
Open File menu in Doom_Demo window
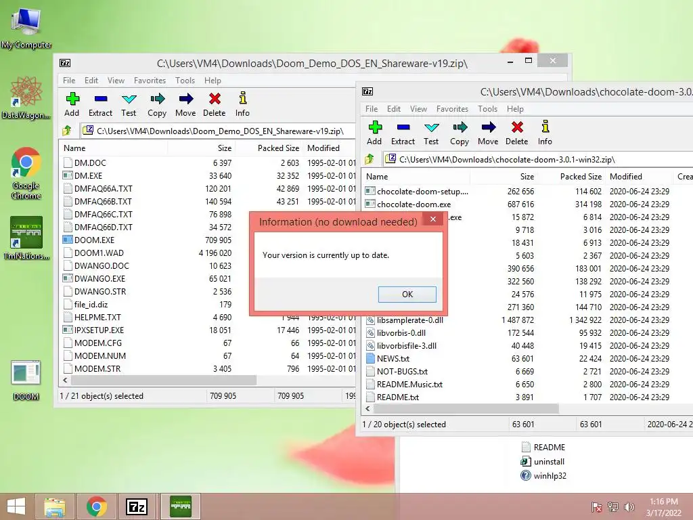(69, 81)
